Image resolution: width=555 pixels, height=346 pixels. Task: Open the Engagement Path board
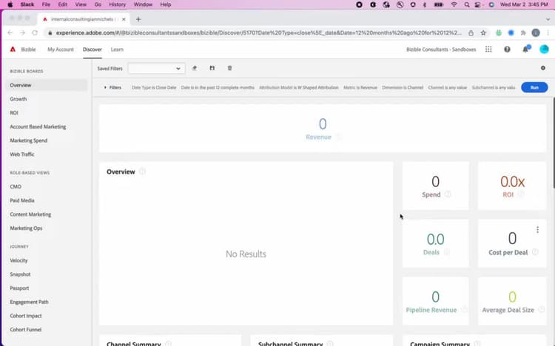click(x=29, y=302)
